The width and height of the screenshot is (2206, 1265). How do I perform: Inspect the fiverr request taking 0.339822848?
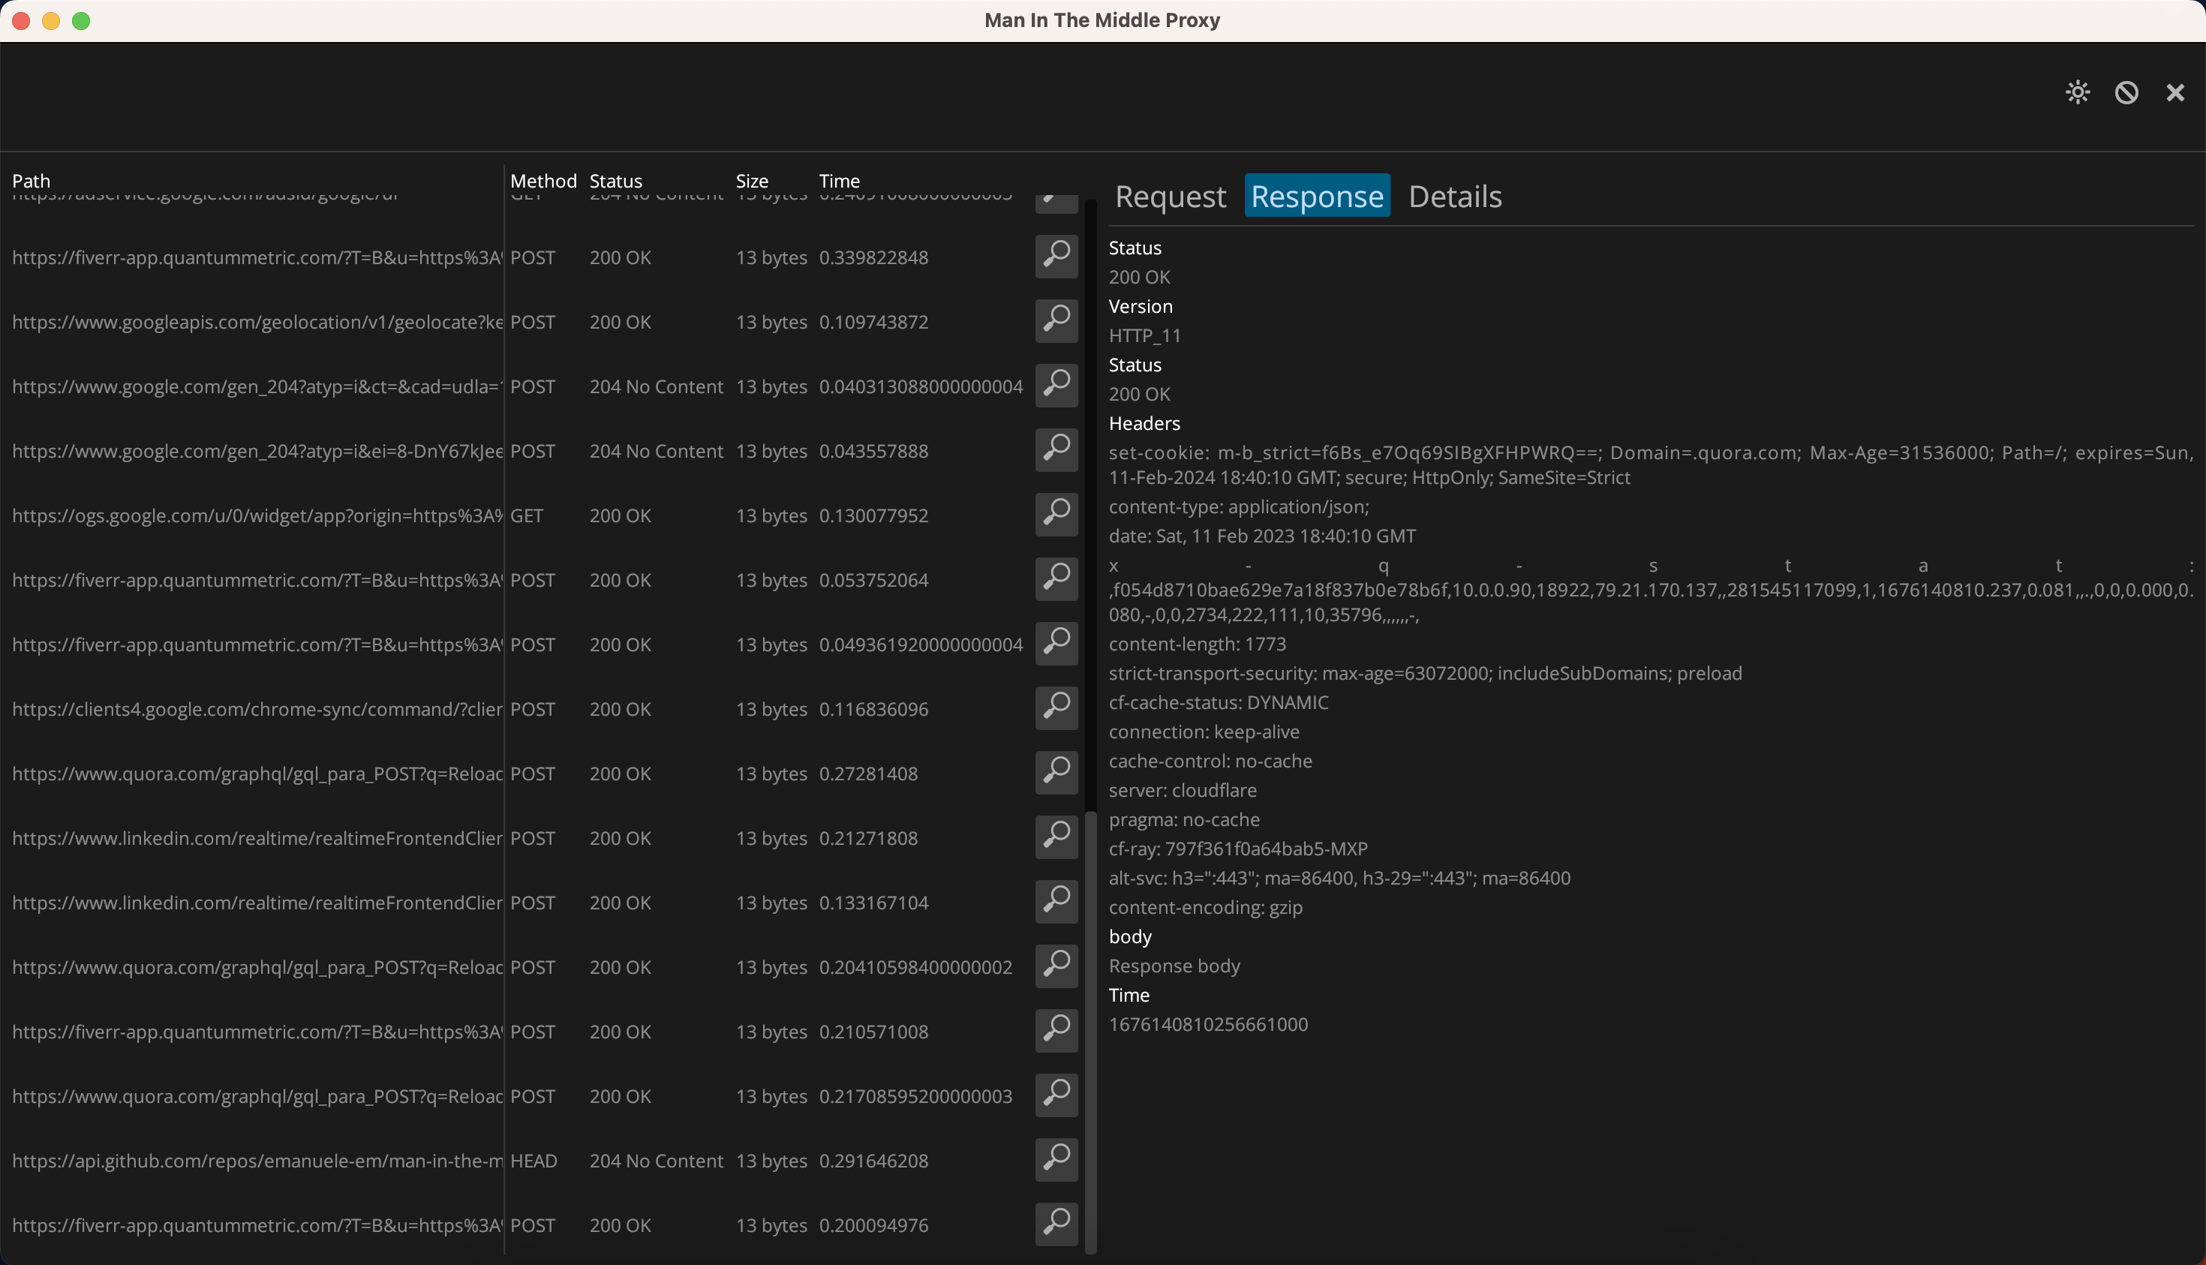(1056, 257)
